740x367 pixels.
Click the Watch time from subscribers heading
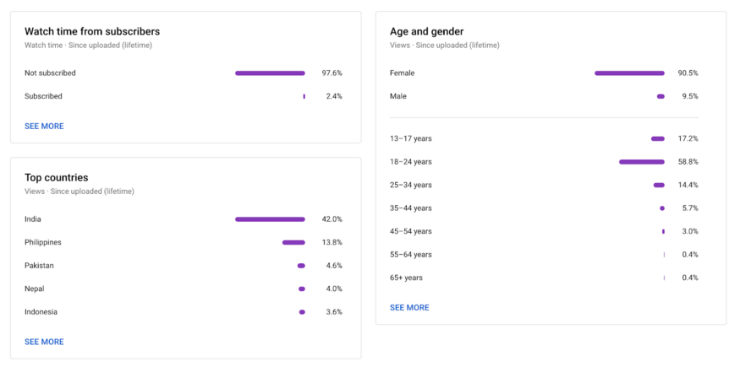point(92,31)
